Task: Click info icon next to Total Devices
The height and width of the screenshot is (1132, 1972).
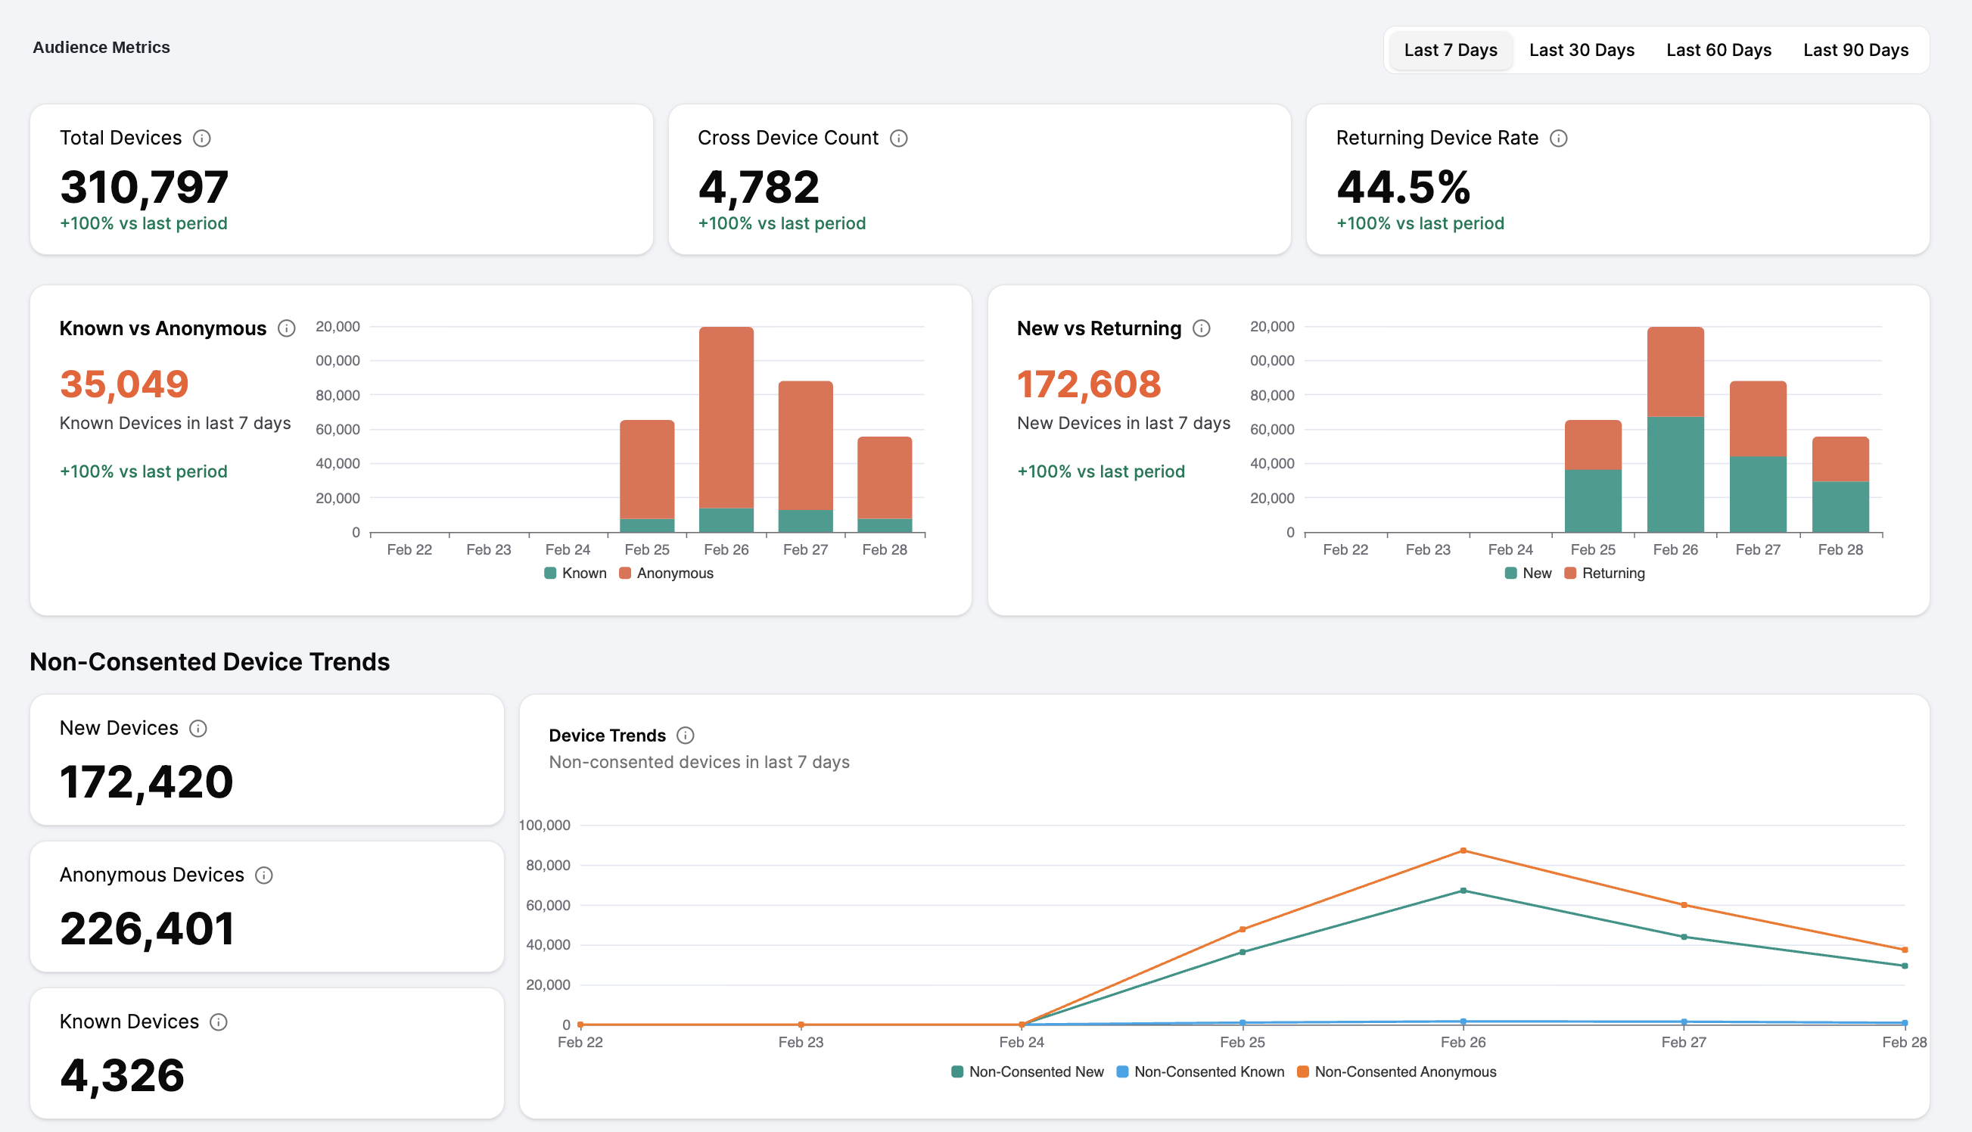Action: [202, 138]
